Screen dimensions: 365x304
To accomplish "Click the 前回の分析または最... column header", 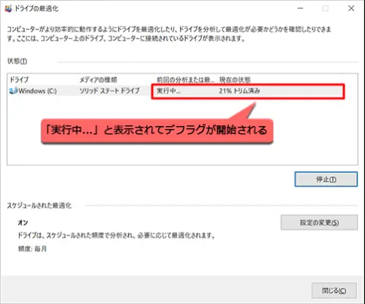I will coord(185,80).
